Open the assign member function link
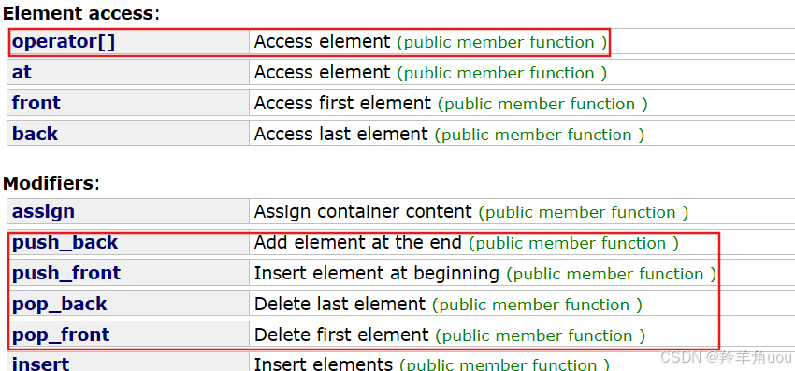 43,211
